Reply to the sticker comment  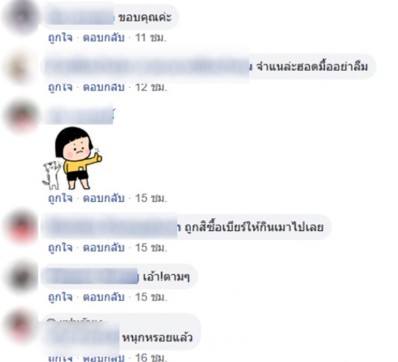(104, 198)
